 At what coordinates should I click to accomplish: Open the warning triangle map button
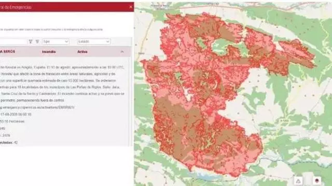(298, 181)
